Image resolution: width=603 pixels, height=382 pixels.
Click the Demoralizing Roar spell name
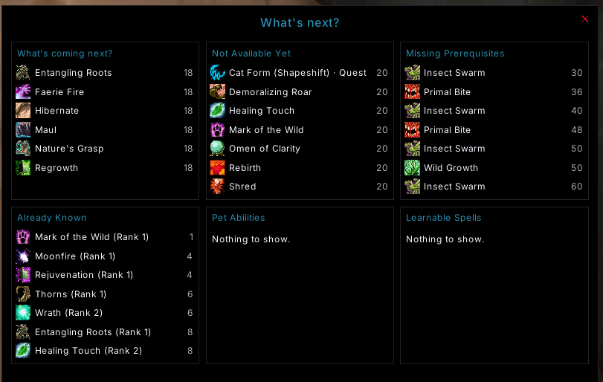pyautogui.click(x=271, y=92)
